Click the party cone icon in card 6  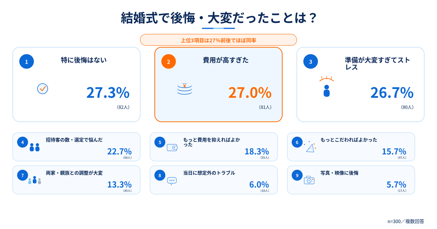pyautogui.click(x=310, y=147)
